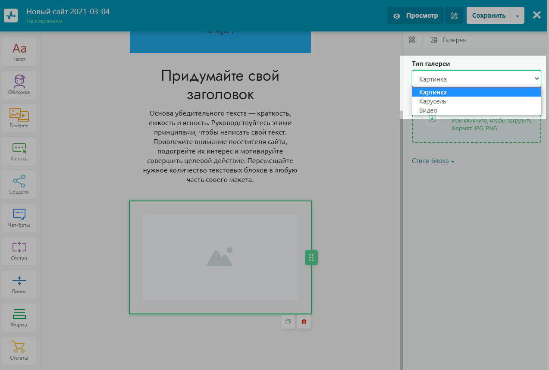Viewport: 549px width, 370px height.
Task: Add a Чат-боты block
Action: point(19,218)
